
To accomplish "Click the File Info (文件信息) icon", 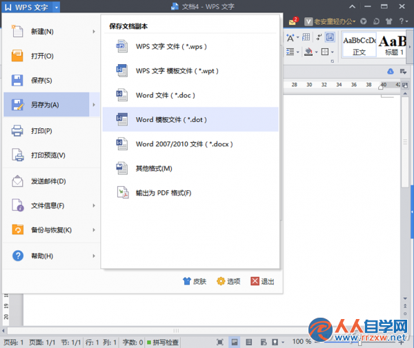I will coord(18,205).
